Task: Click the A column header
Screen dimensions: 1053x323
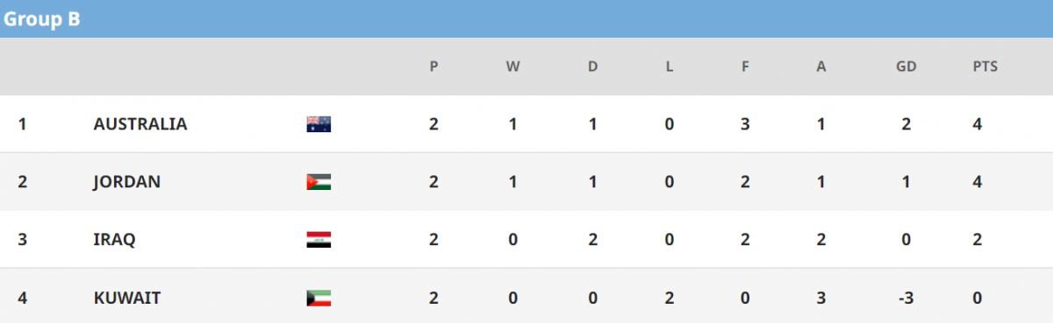Action: click(x=821, y=67)
